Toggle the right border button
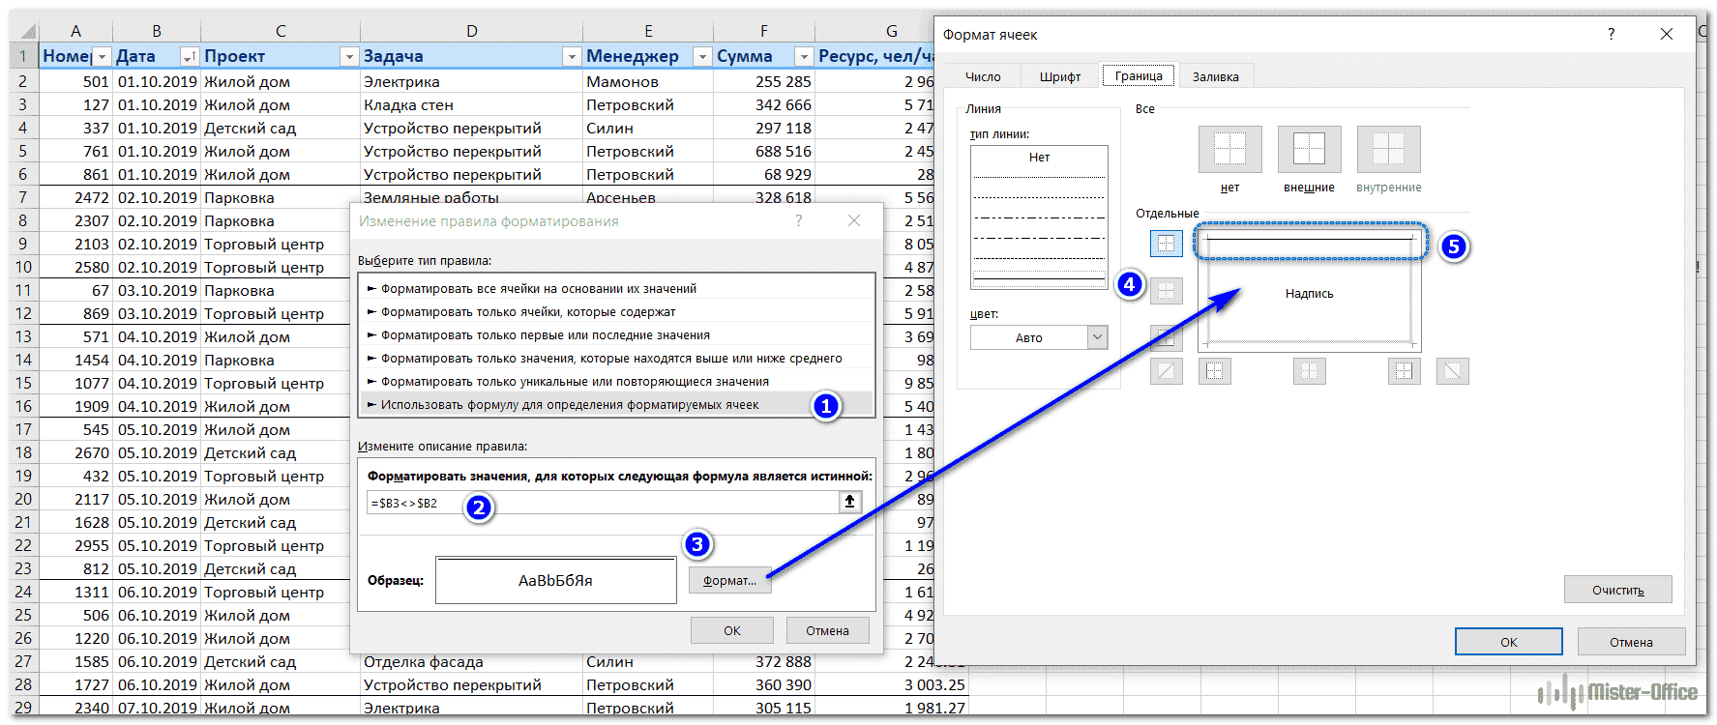 pyautogui.click(x=1404, y=371)
